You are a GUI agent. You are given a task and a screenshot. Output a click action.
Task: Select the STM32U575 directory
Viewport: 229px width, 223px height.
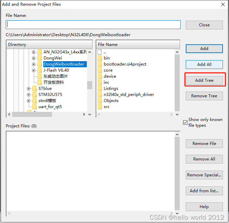pos(50,95)
